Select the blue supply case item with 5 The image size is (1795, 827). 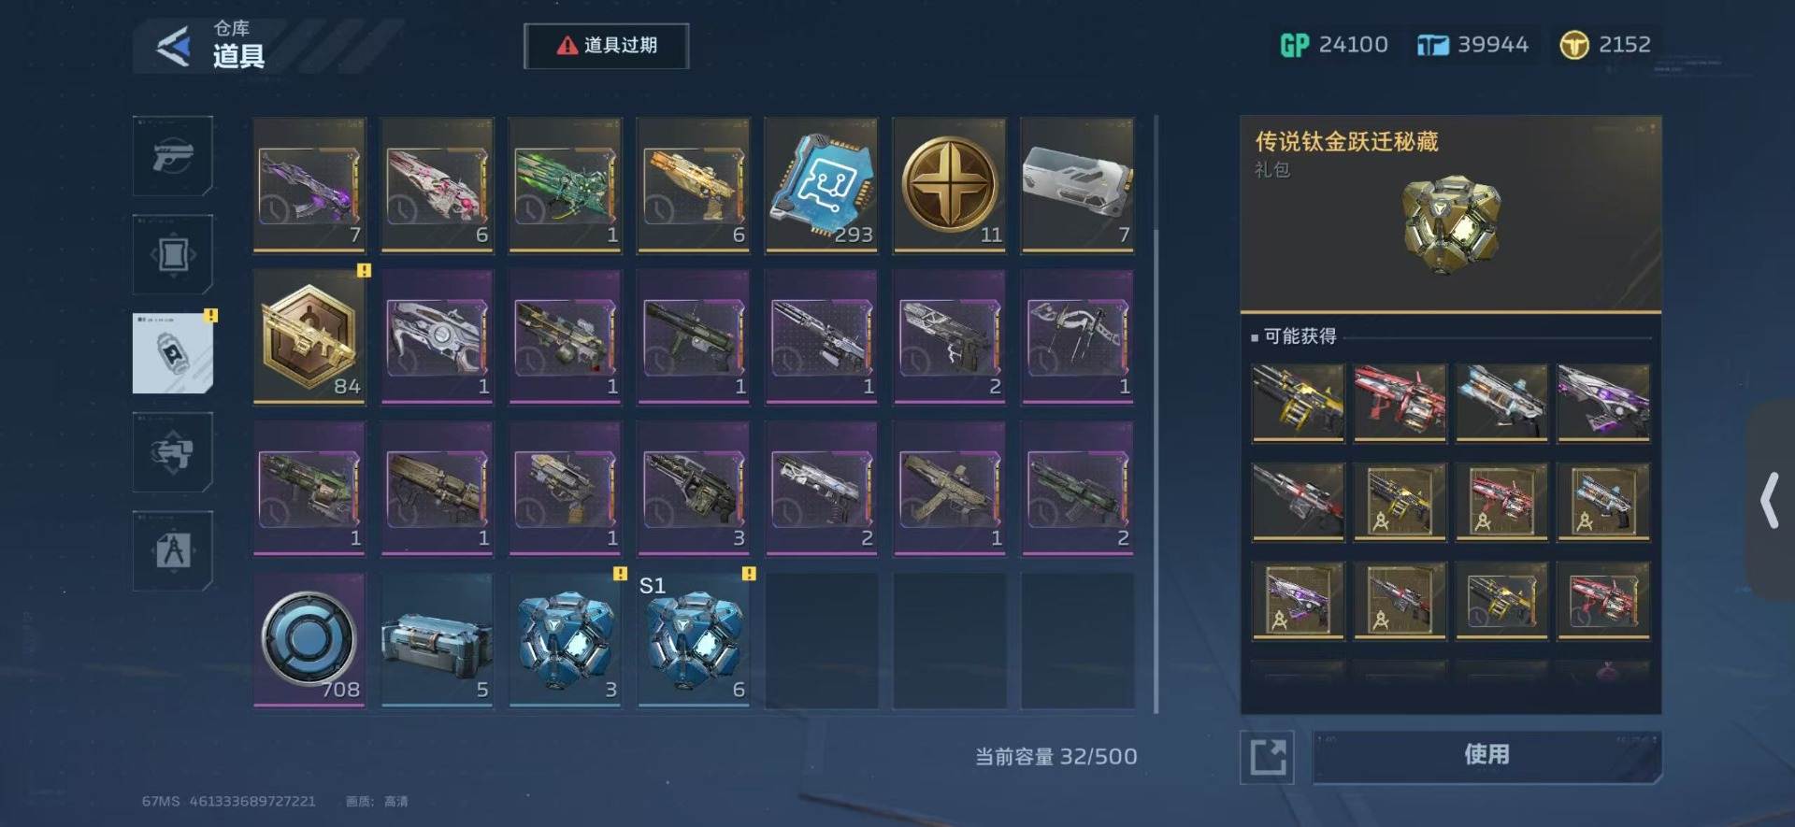click(x=437, y=640)
